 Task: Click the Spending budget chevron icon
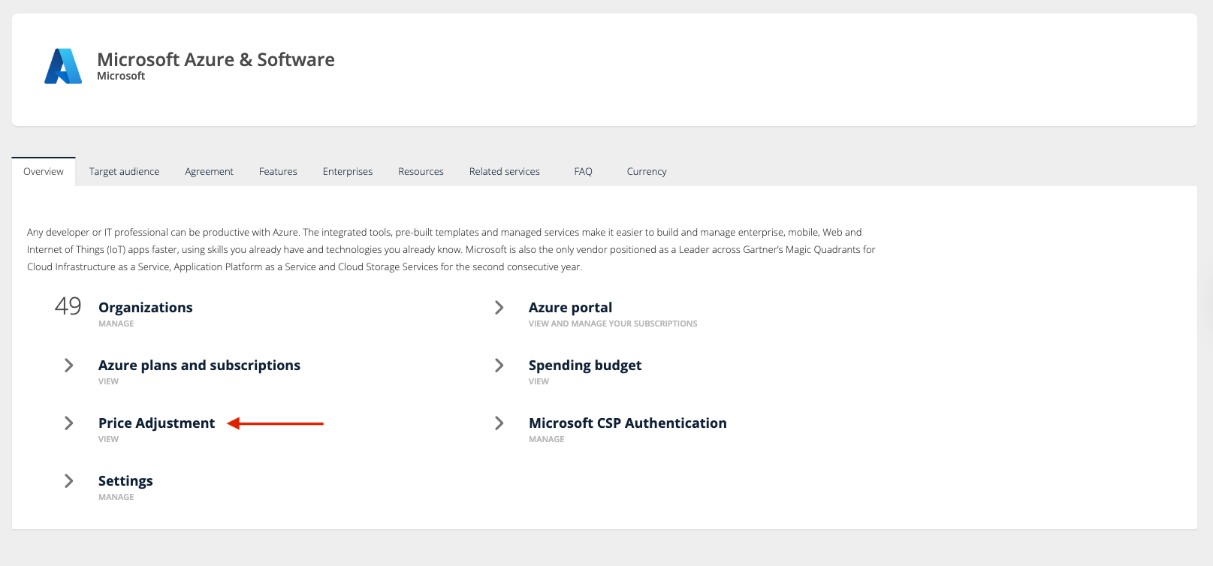coord(499,366)
